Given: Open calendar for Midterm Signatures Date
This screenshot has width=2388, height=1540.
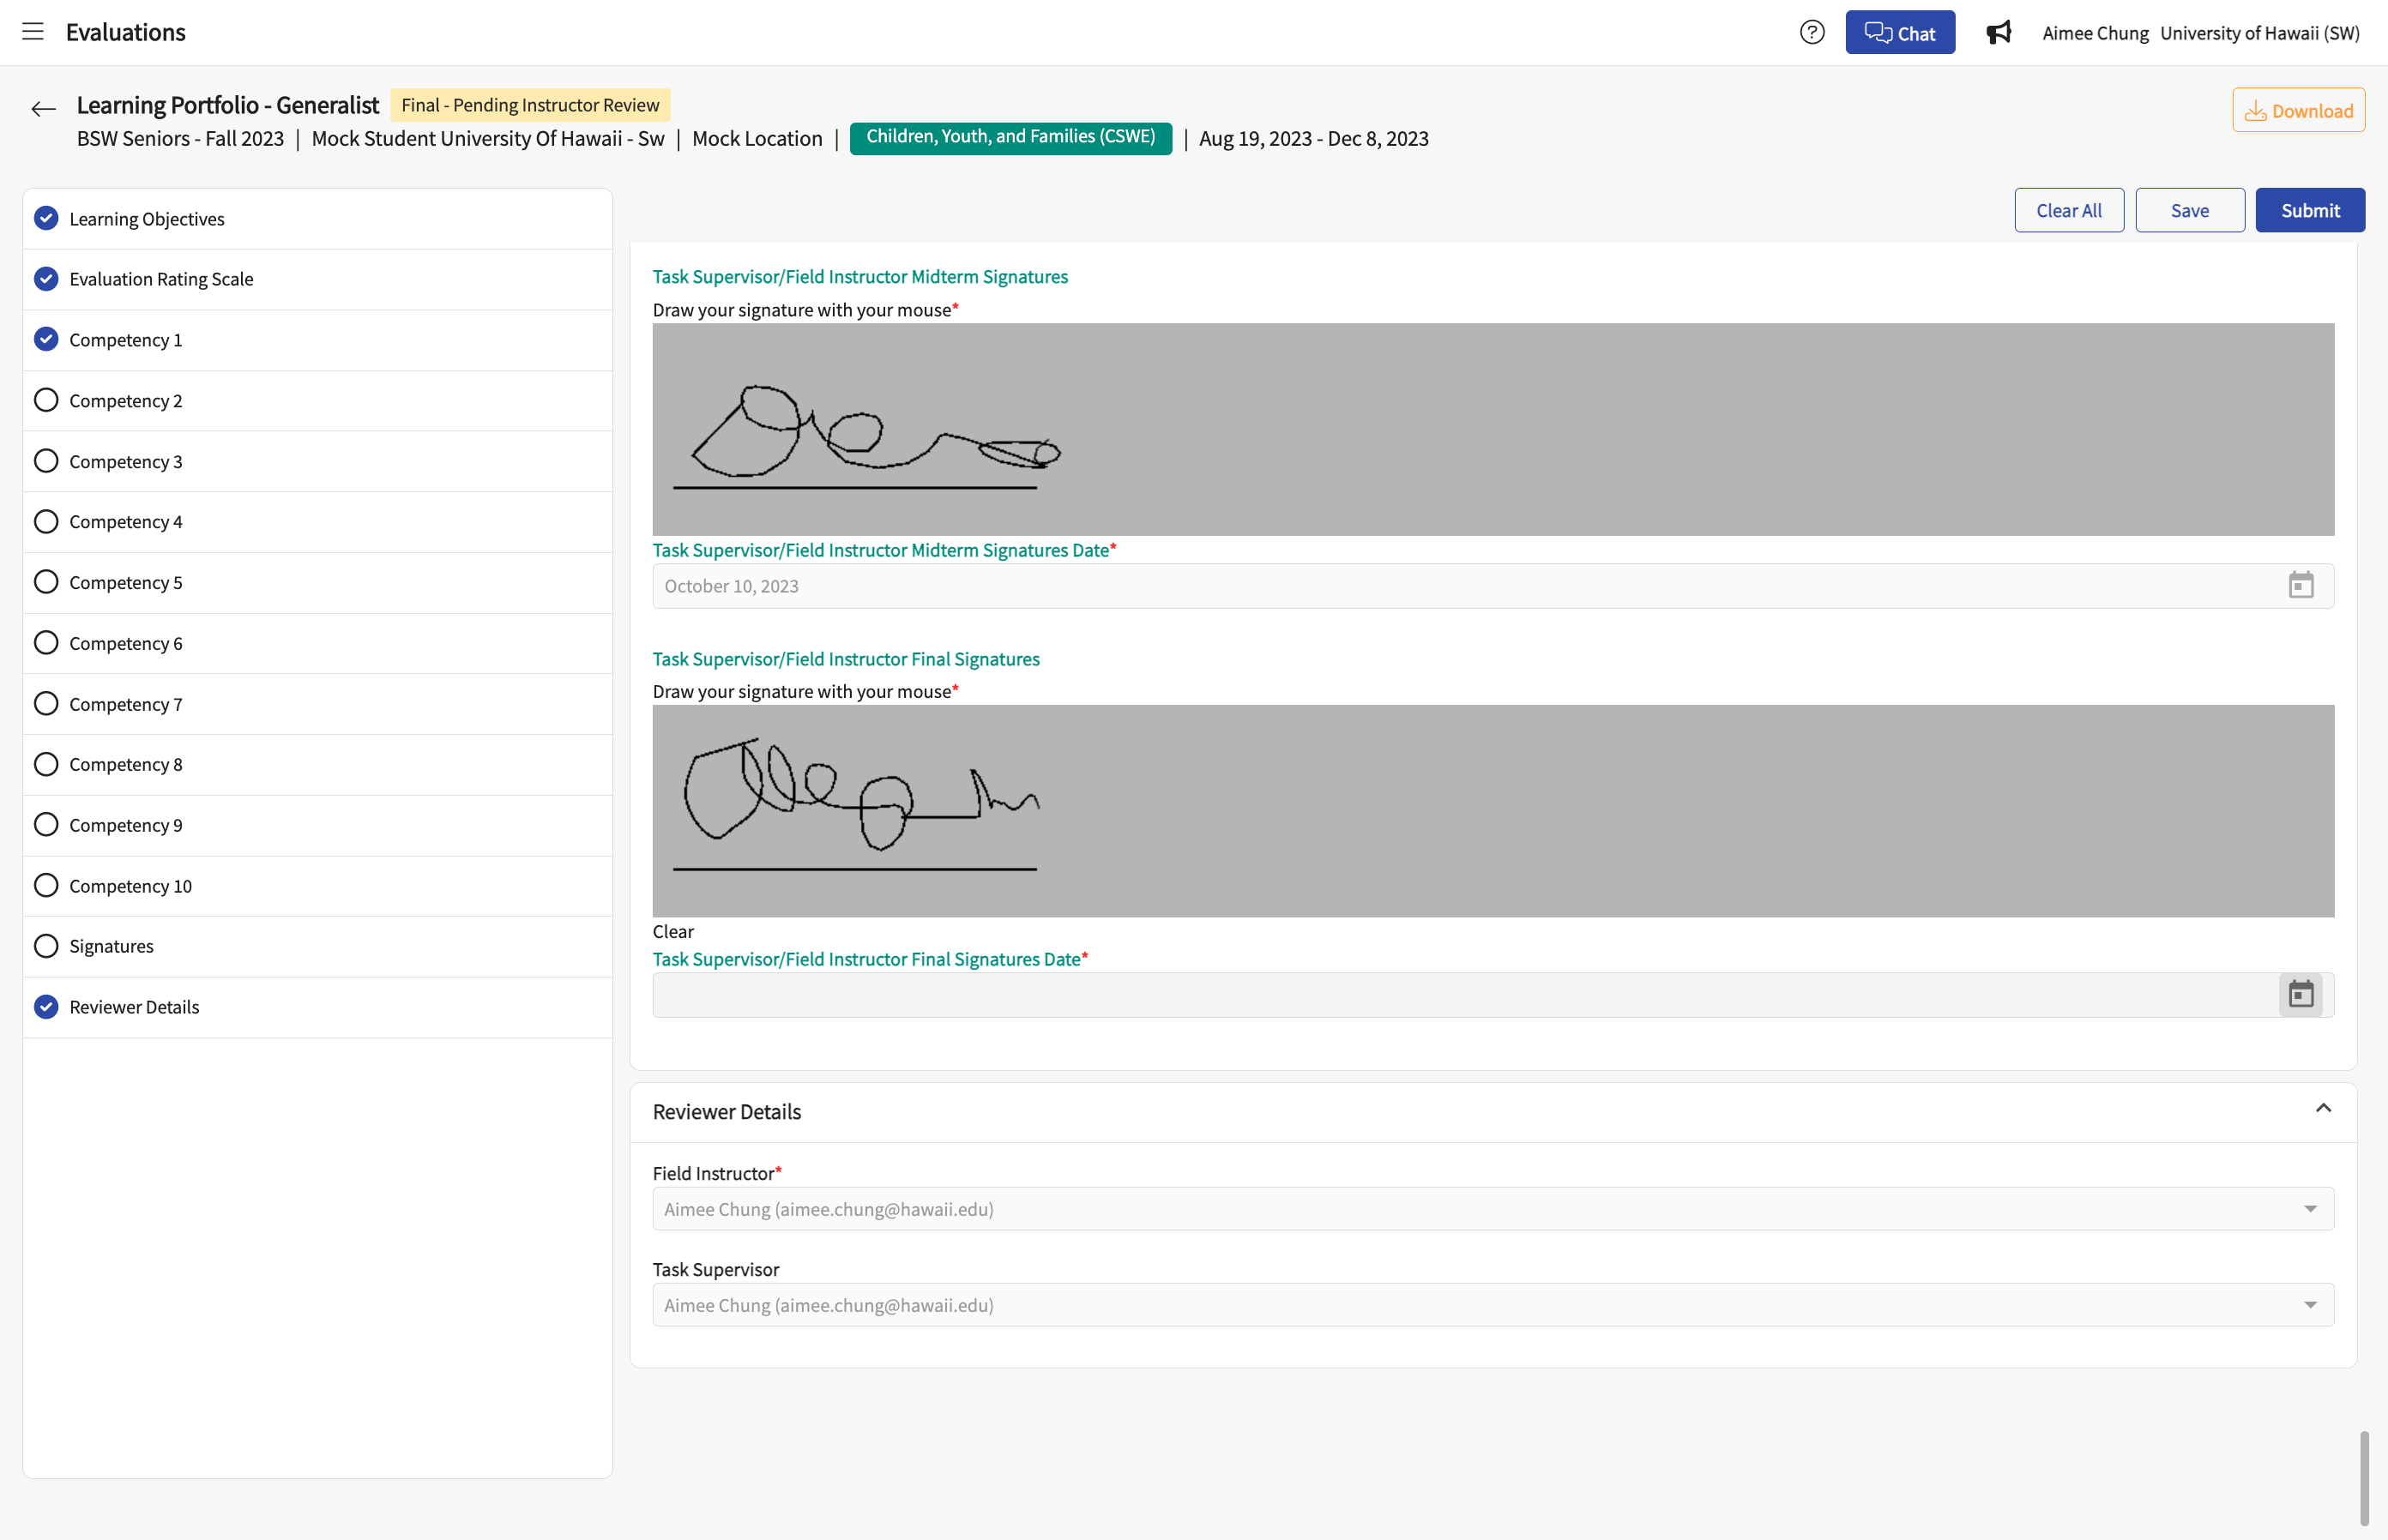Looking at the screenshot, I should (x=2301, y=585).
